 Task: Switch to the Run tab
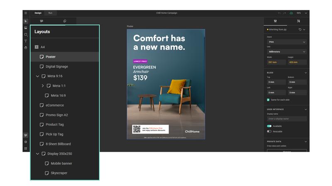[50, 13]
